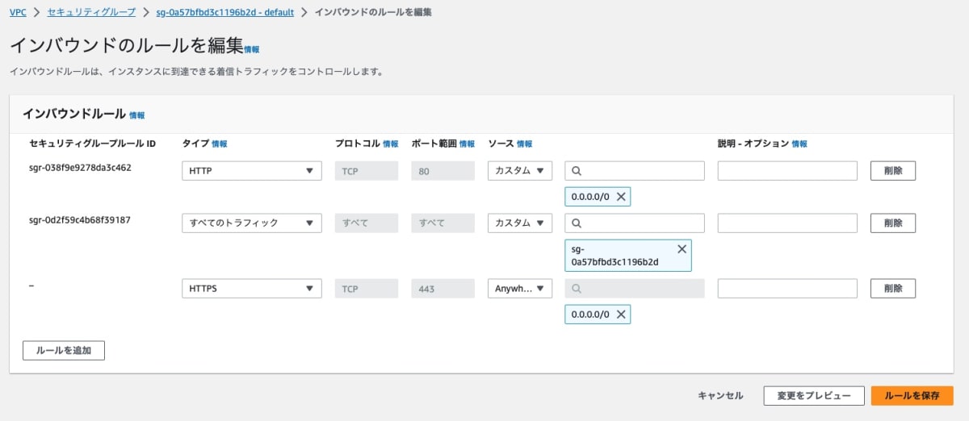
Task: Delete the HTTPS rule with 削除 button
Action: click(893, 289)
